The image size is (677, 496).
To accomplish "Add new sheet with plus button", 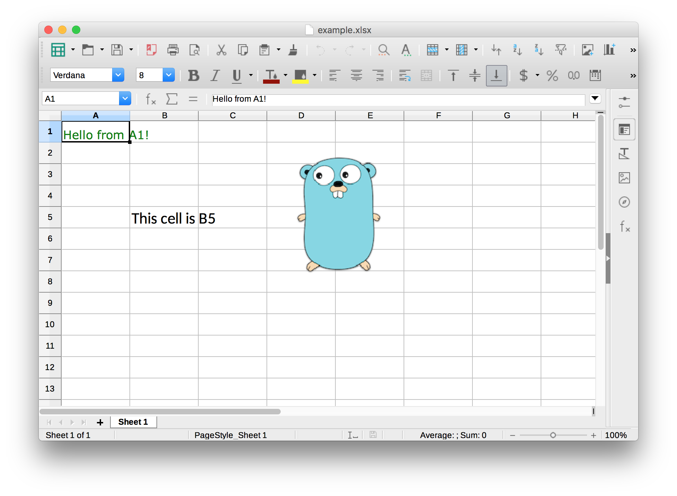I will (x=100, y=422).
